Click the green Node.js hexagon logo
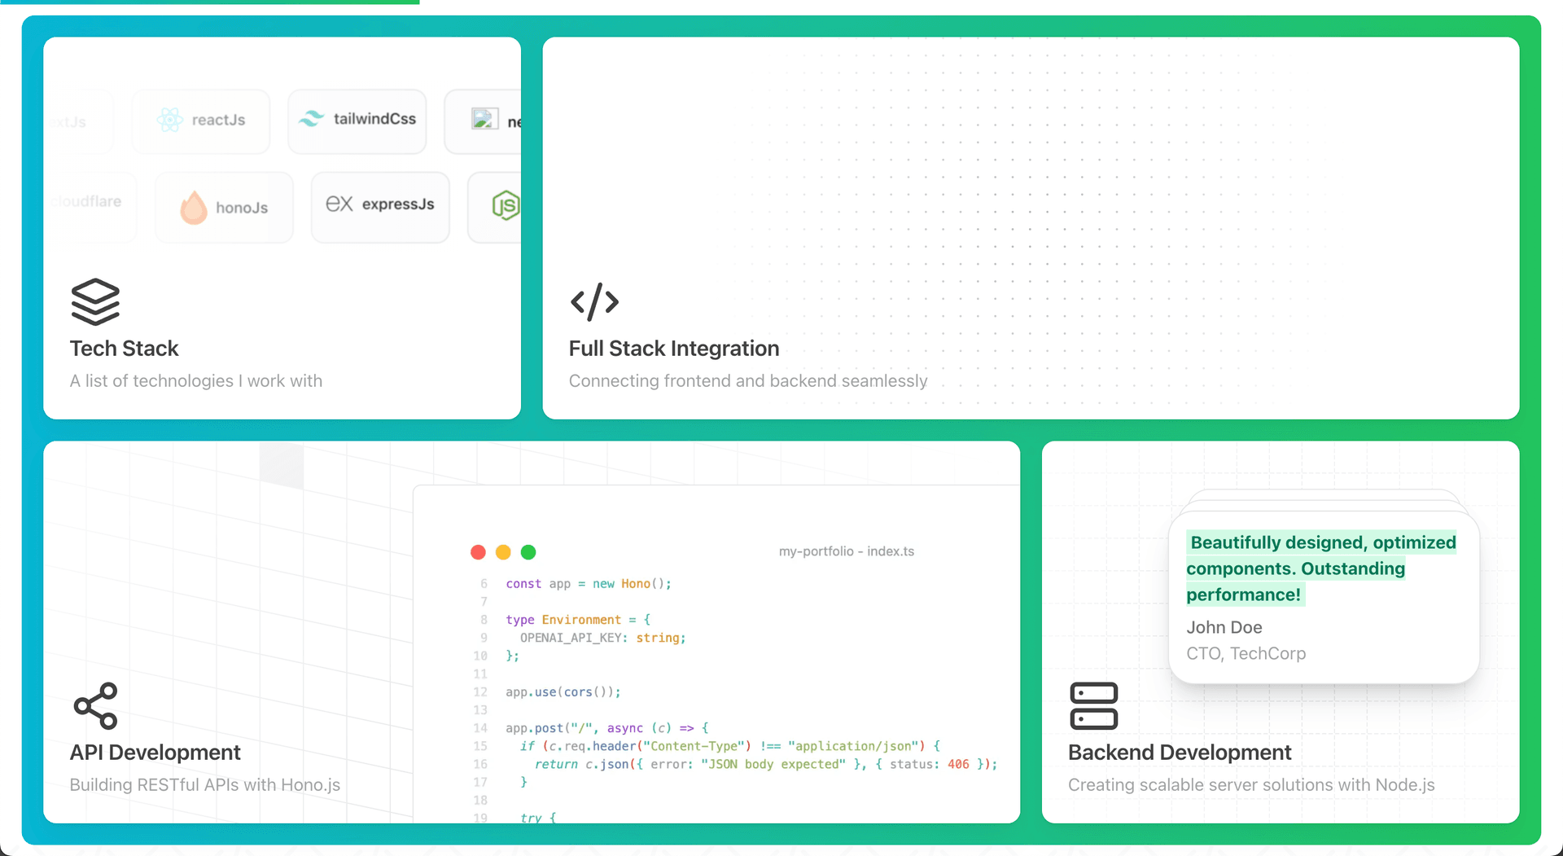The height and width of the screenshot is (856, 1563). pos(506,205)
